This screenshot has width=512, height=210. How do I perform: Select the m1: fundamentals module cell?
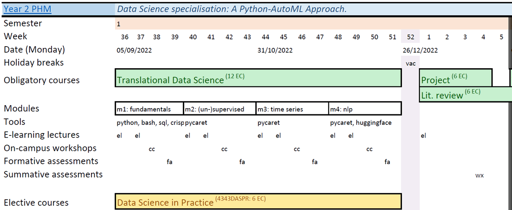149,109
